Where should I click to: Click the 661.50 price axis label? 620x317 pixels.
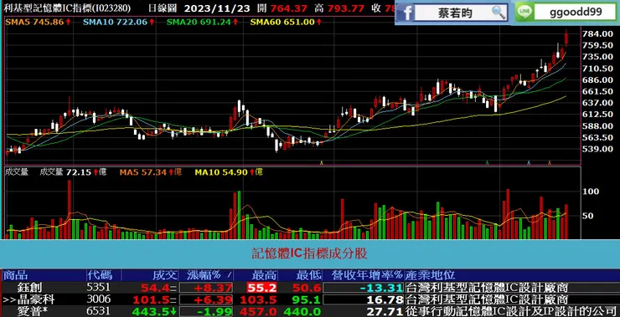(x=597, y=91)
